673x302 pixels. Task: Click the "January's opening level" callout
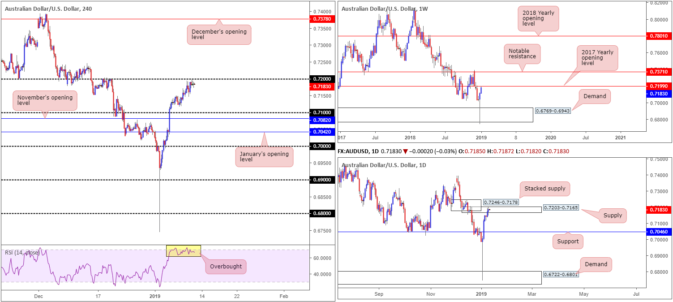(x=264, y=156)
